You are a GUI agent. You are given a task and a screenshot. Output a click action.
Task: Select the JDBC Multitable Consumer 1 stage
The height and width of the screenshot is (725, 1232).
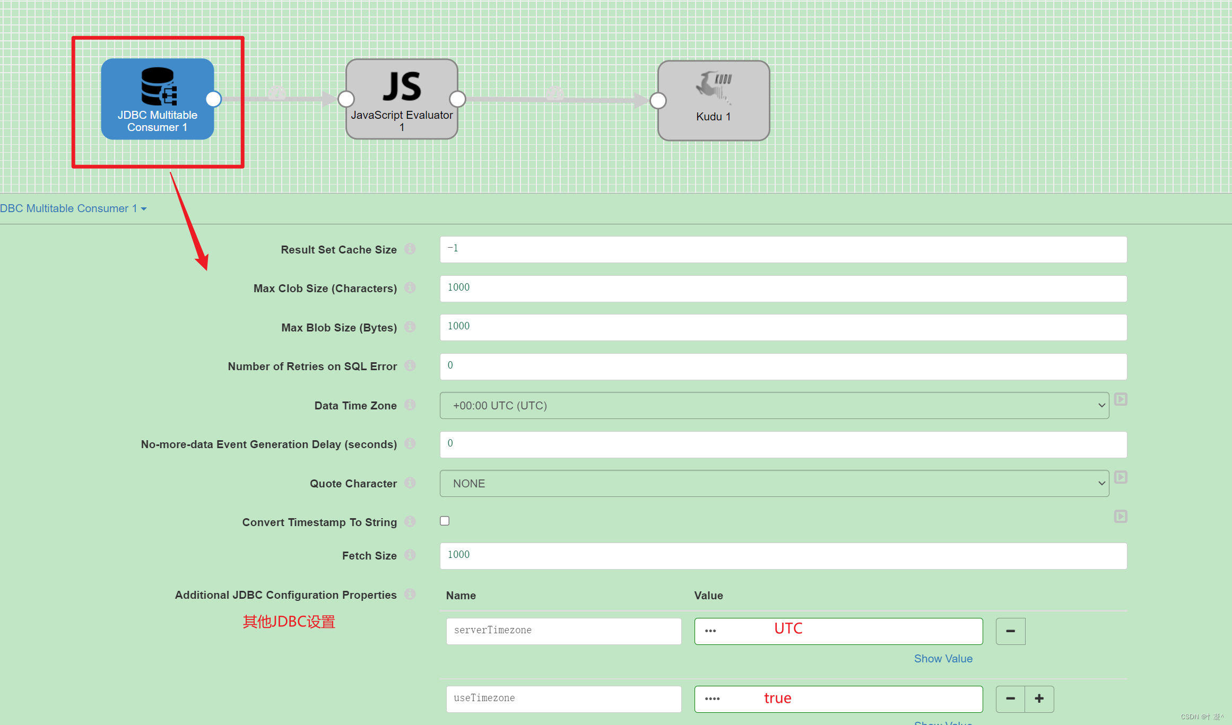[x=157, y=100]
